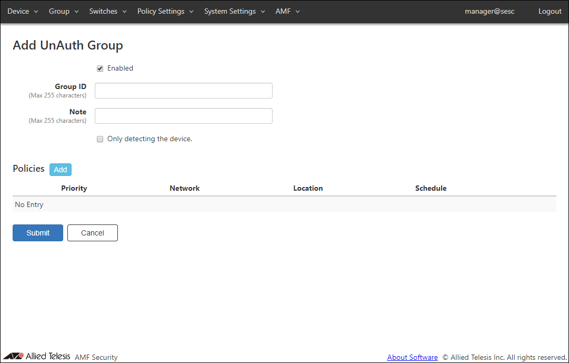This screenshot has height=363, width=569.
Task: Open the About Software link
Action: click(x=412, y=357)
